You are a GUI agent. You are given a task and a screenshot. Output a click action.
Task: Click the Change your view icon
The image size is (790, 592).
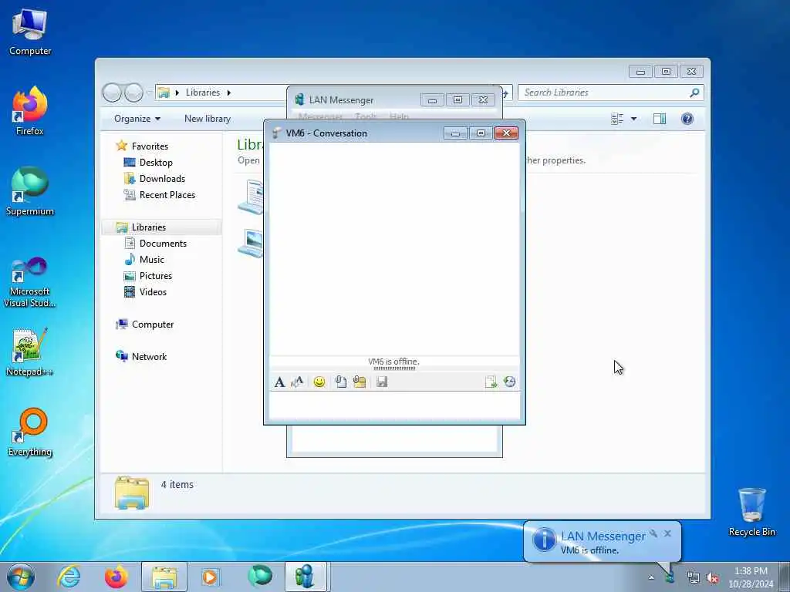pos(617,119)
